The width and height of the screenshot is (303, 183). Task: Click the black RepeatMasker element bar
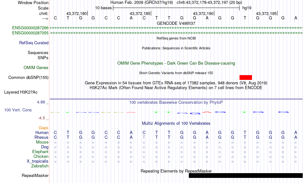[246, 175]
